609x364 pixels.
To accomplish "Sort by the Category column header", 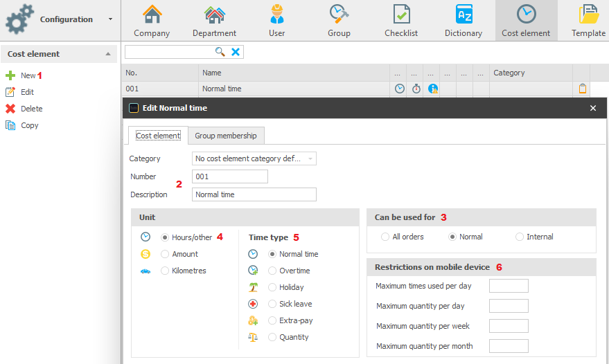I will tap(531, 73).
